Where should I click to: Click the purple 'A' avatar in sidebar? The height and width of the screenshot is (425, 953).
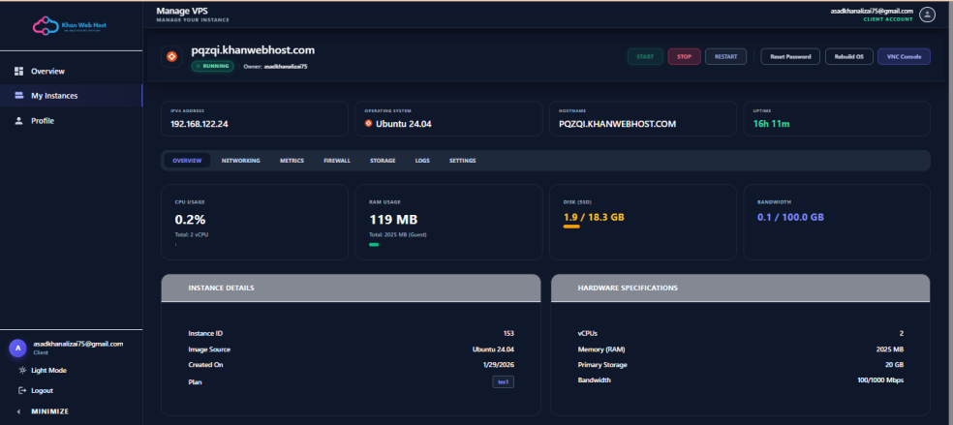click(x=17, y=348)
